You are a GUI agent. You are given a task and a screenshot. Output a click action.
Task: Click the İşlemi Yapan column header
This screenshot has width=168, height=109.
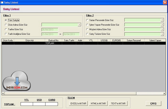click(155, 40)
